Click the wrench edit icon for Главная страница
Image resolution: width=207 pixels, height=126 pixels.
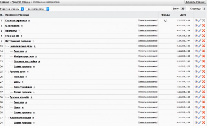coord(200,20)
